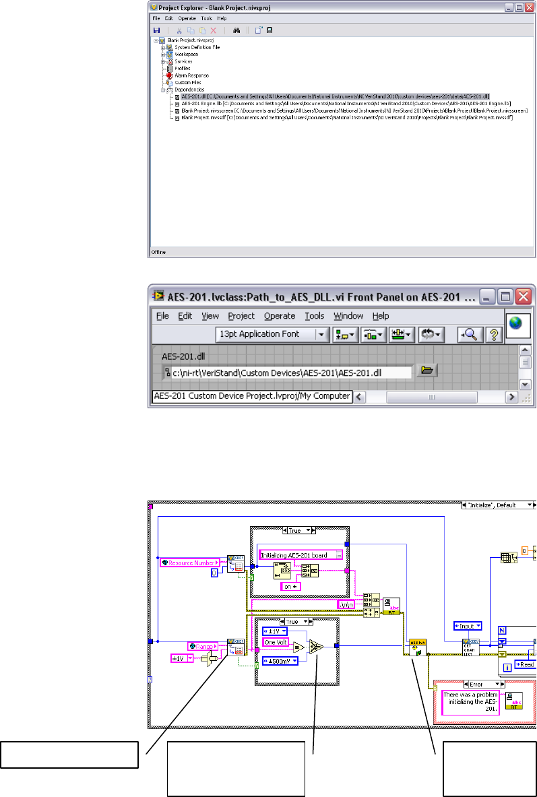
Task: Select the AES-201.dll dependency entry
Action: (x=335, y=96)
